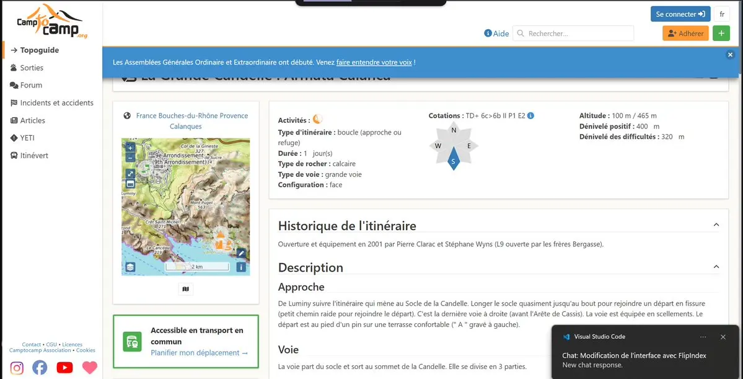Zoom in on the map
Image resolution: width=743 pixels, height=379 pixels.
click(x=131, y=148)
